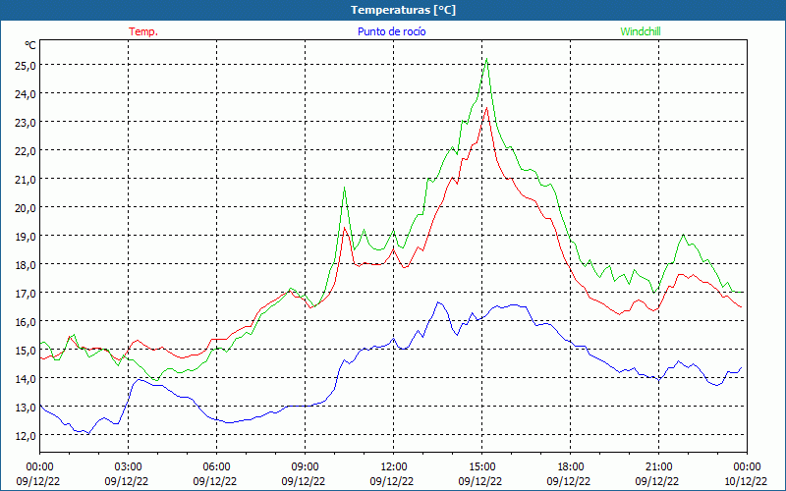
Task: Select the green Windchill legend label
Action: [x=641, y=31]
